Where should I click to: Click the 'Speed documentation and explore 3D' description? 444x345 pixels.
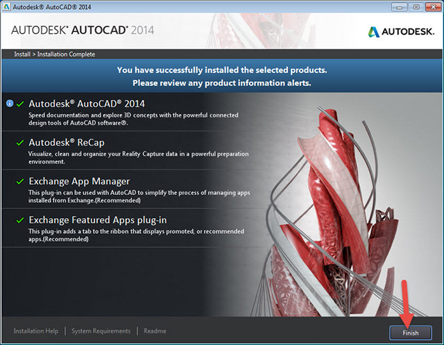click(x=133, y=119)
